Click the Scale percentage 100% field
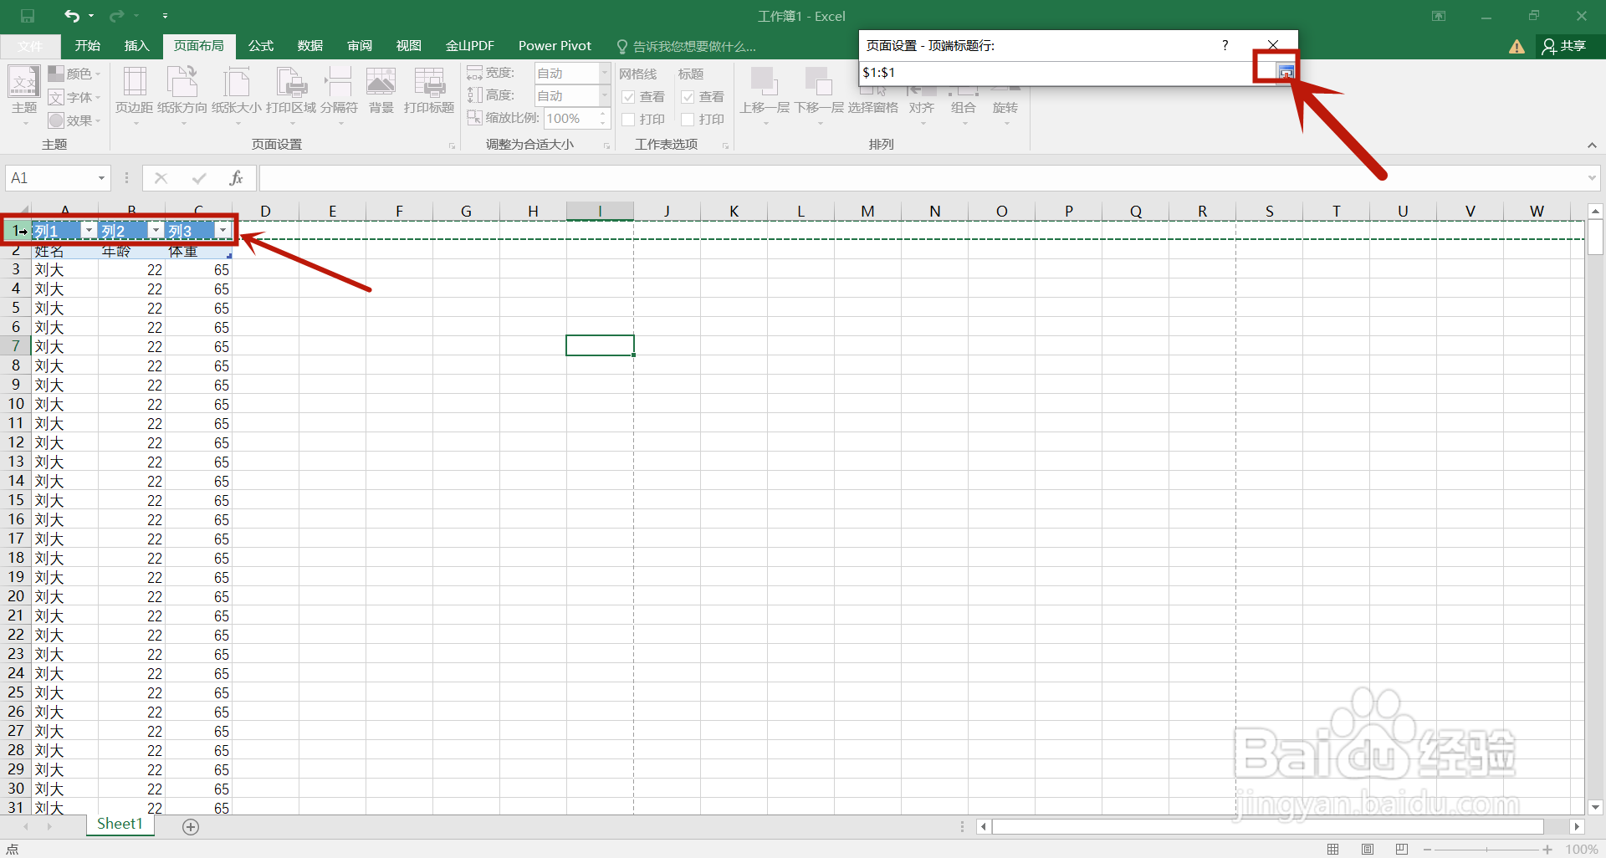 coord(570,119)
